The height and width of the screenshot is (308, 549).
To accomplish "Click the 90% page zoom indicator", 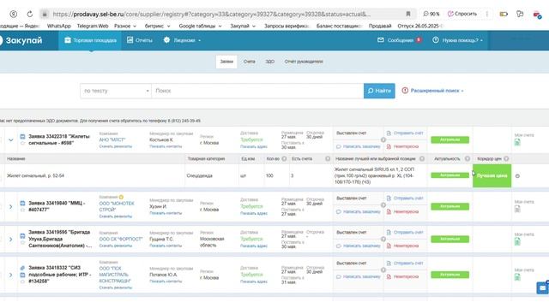I will pyautogui.click(x=431, y=14).
